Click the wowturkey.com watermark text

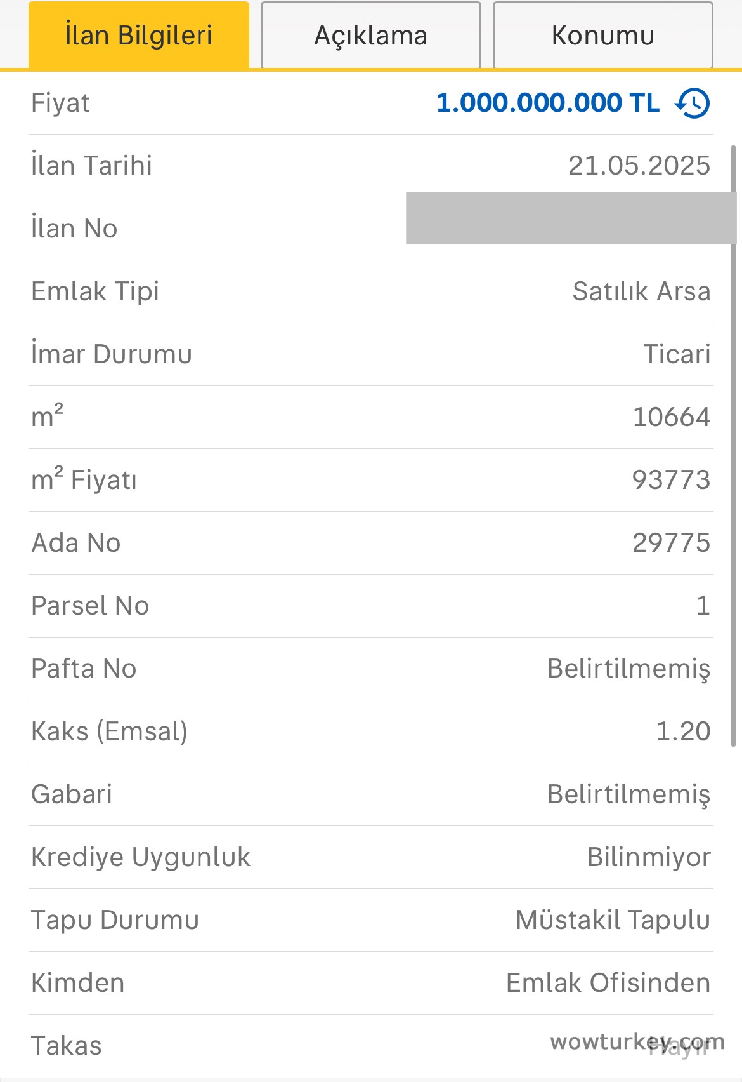(x=637, y=1042)
